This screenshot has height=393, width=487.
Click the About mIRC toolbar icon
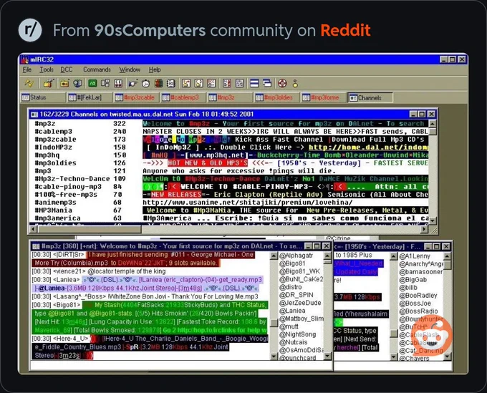(x=295, y=83)
